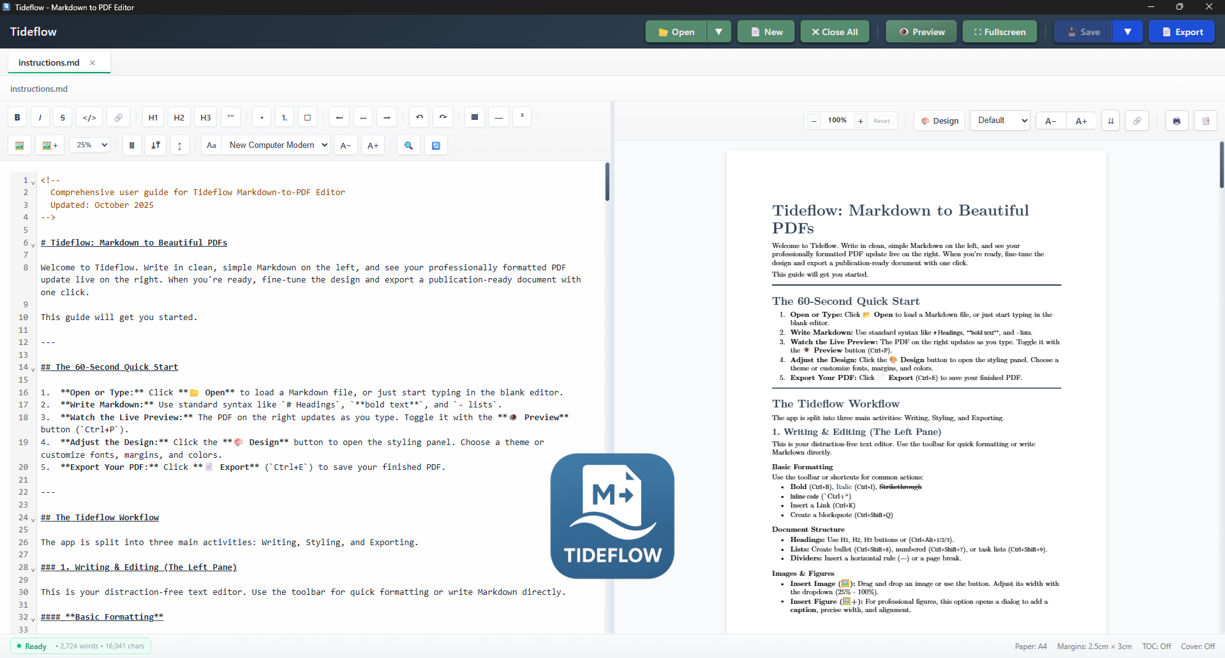Create a New document
Screen dimensions: 1225x658
[765, 31]
